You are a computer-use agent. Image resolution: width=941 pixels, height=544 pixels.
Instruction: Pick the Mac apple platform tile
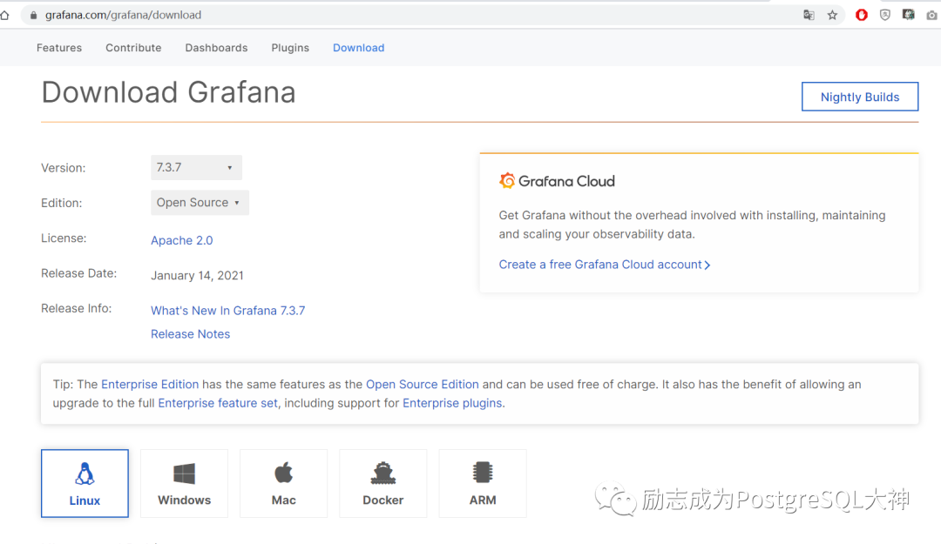point(283,483)
